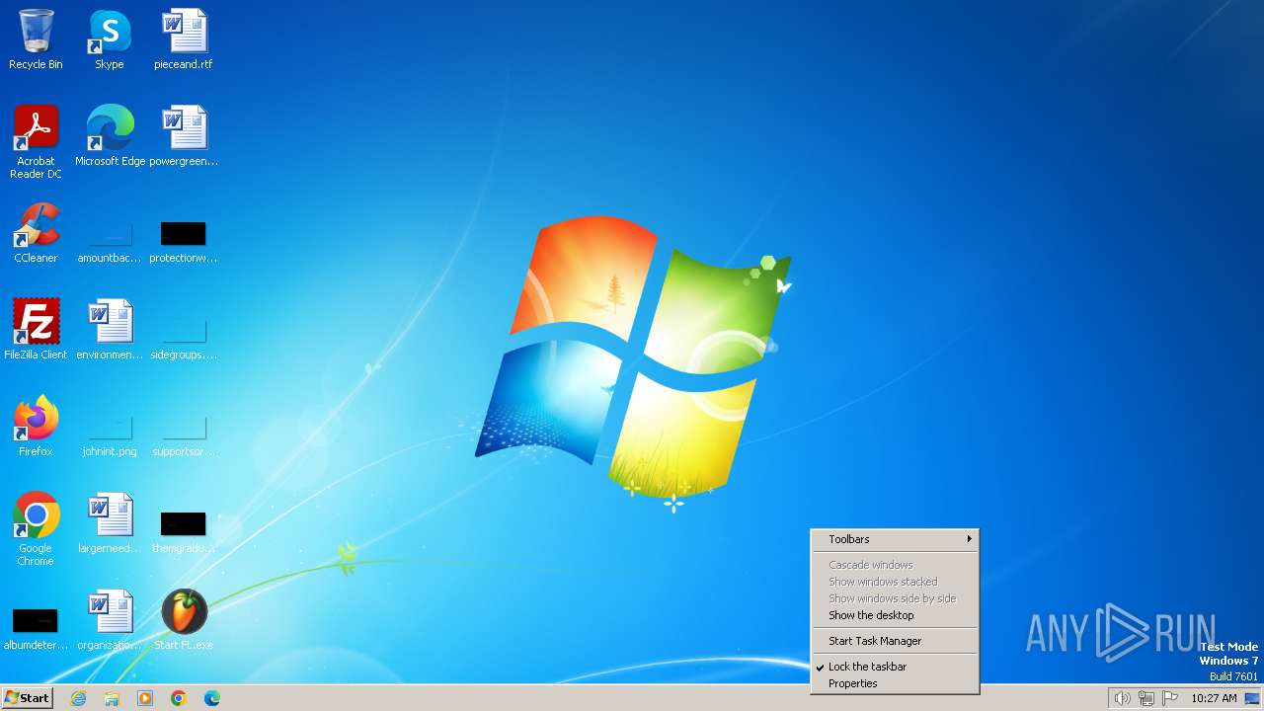Image resolution: width=1264 pixels, height=711 pixels.
Task: Open the volume tray icon
Action: pos(1122,698)
